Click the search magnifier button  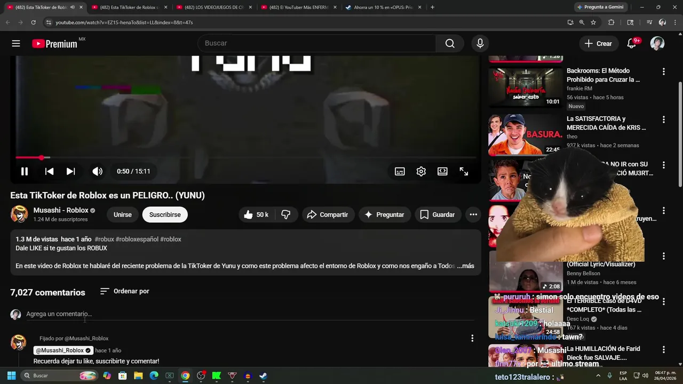450,44
